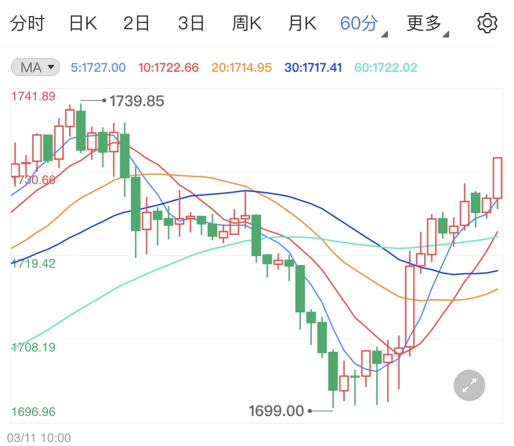Click the axis label 1696.96
Screen dimensions: 514x446
click(33, 412)
